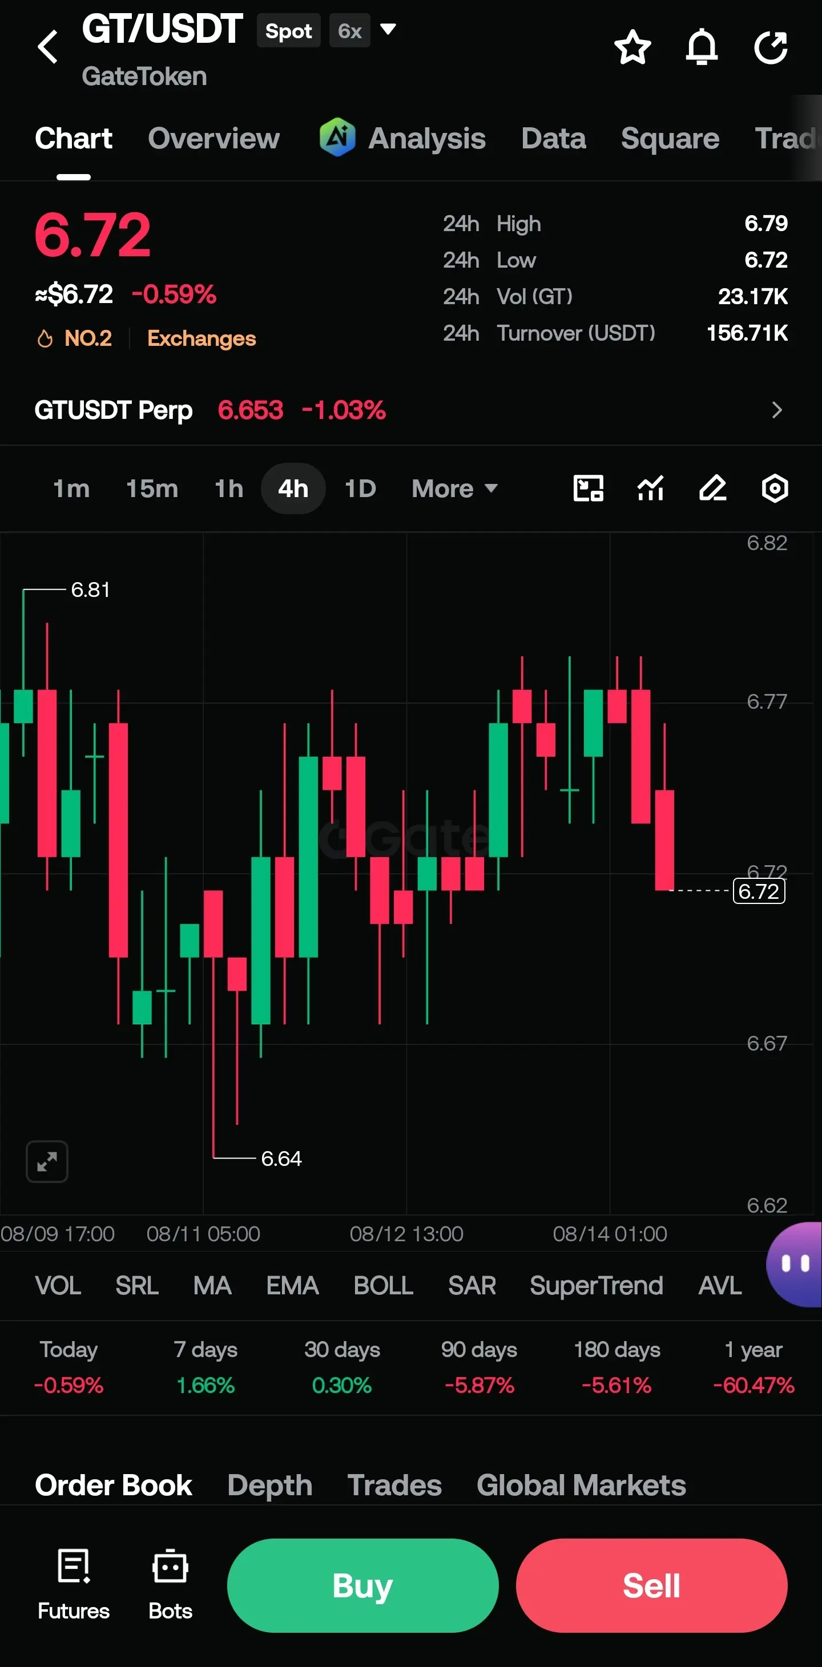Image resolution: width=822 pixels, height=1667 pixels.
Task: Tap the green Buy button
Action: coord(363,1585)
